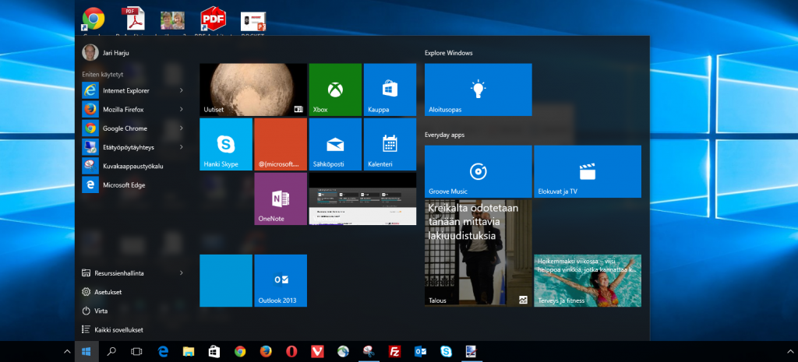
Task: Open Etätyöpöytäyhteys remote desktop entry
Action: [x=132, y=147]
